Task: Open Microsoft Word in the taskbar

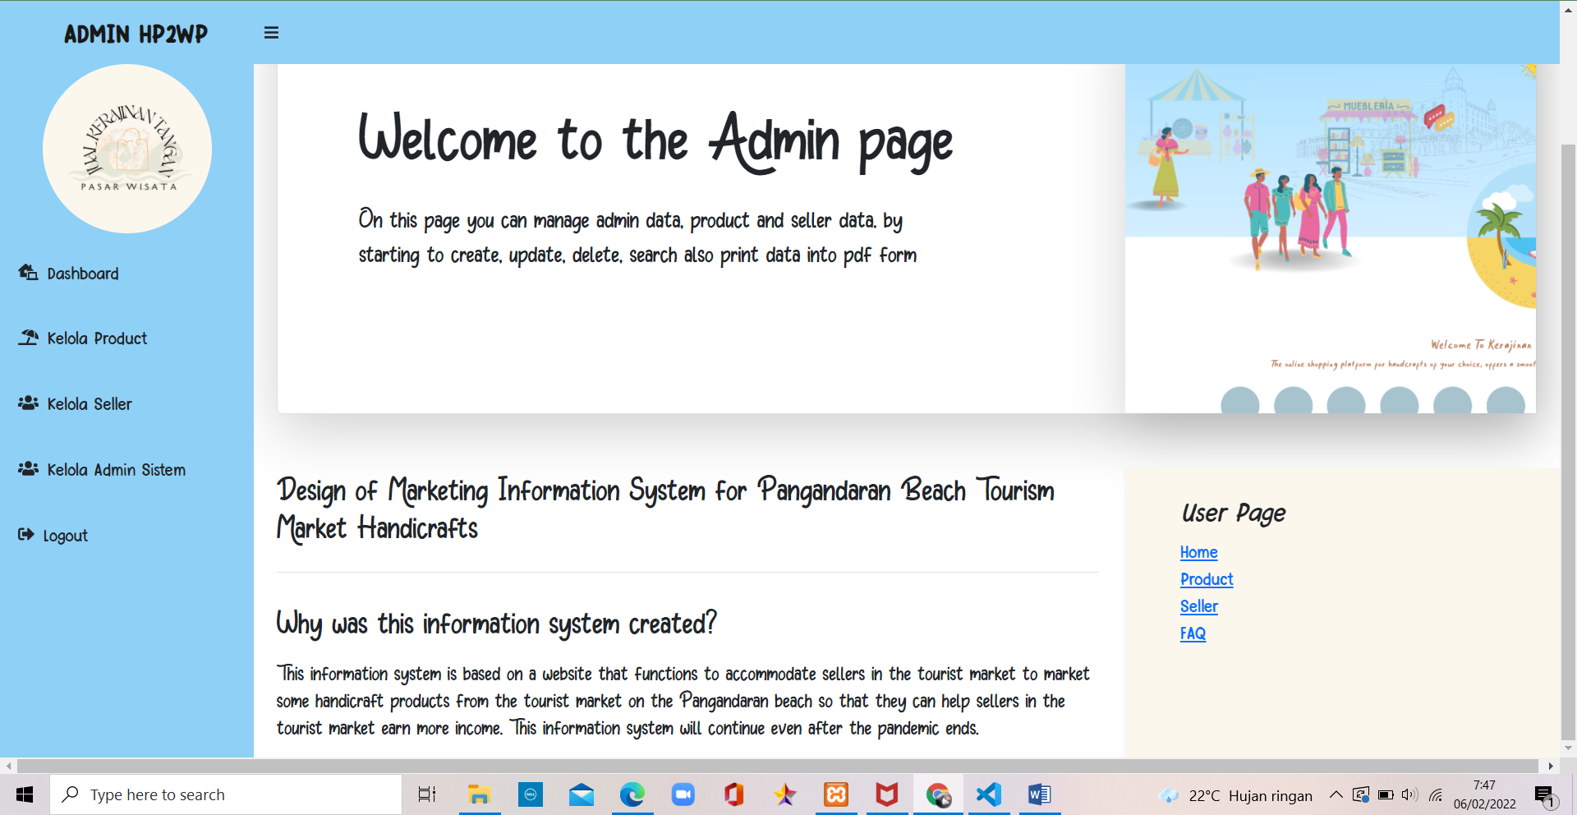Action: tap(1039, 794)
